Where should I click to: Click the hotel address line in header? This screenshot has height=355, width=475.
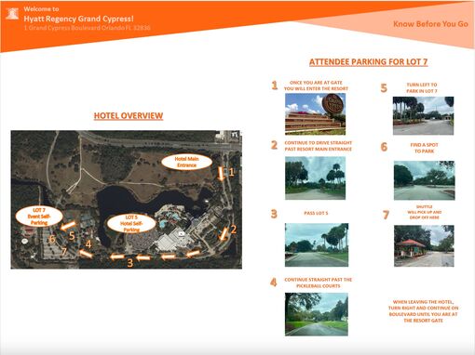tap(88, 28)
